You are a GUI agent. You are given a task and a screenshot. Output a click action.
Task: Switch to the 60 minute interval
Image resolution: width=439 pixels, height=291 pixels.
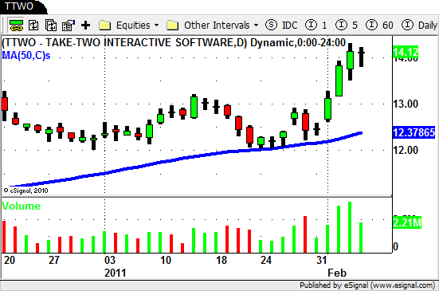pyautogui.click(x=380, y=26)
